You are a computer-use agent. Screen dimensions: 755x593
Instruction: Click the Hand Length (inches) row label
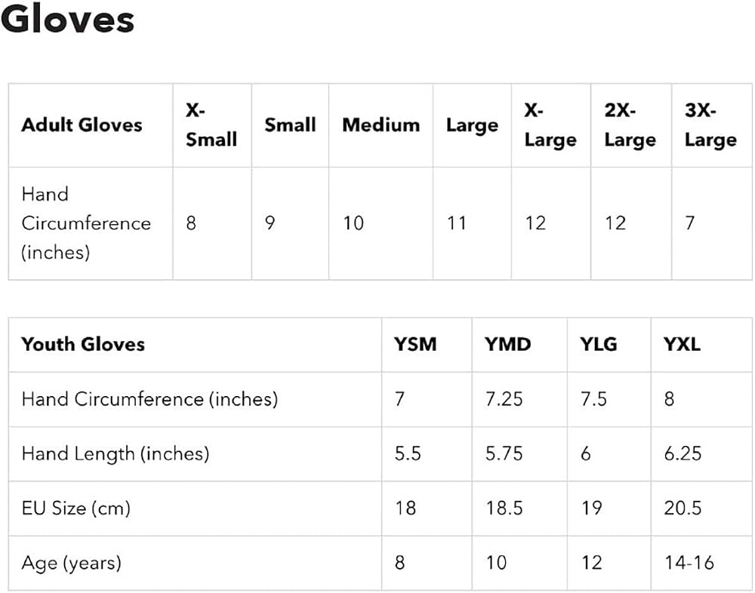coord(116,454)
